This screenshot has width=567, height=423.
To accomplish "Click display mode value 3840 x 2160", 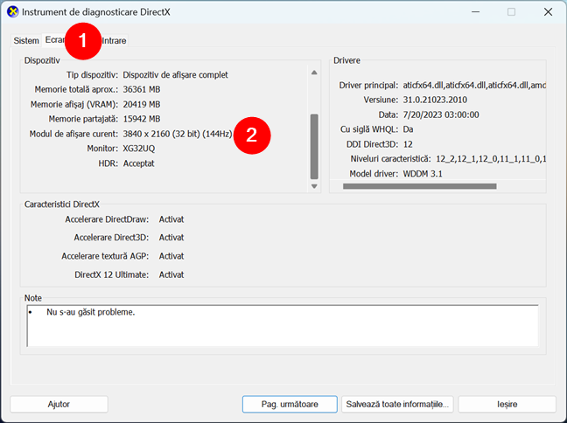I will tap(177, 134).
